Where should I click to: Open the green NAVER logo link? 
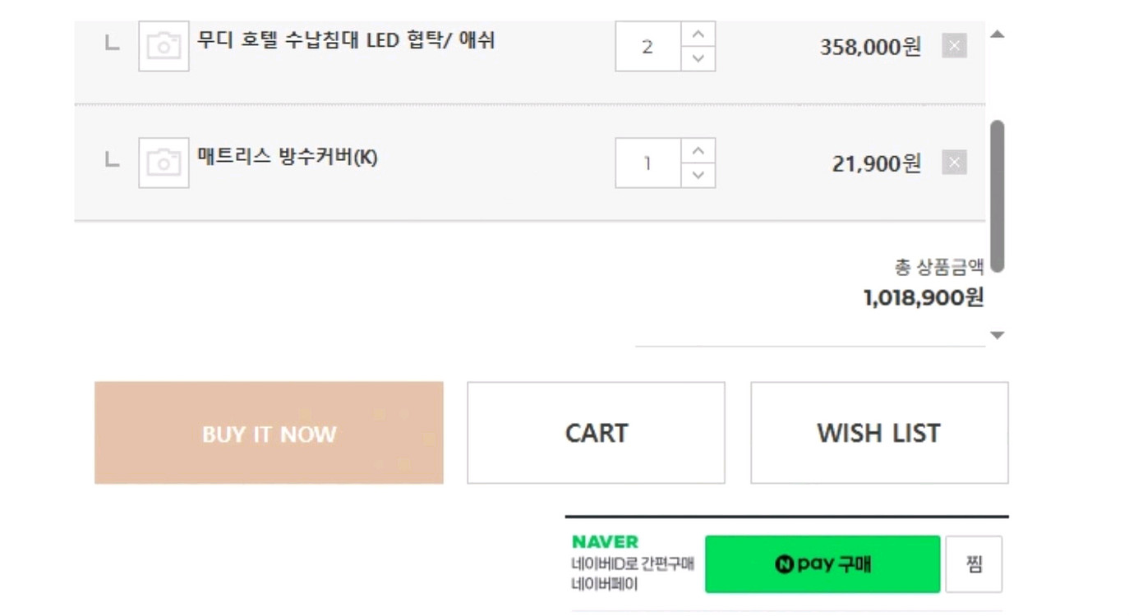[x=605, y=542]
